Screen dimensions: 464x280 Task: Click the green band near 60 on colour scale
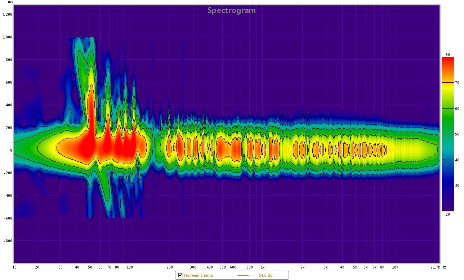[x=448, y=108]
